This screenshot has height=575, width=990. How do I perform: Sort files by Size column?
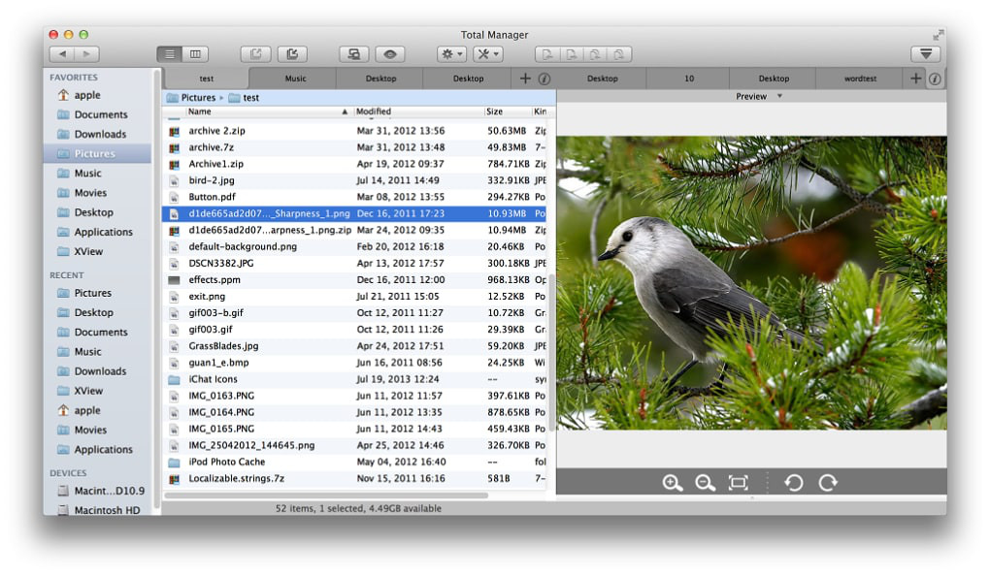(507, 112)
